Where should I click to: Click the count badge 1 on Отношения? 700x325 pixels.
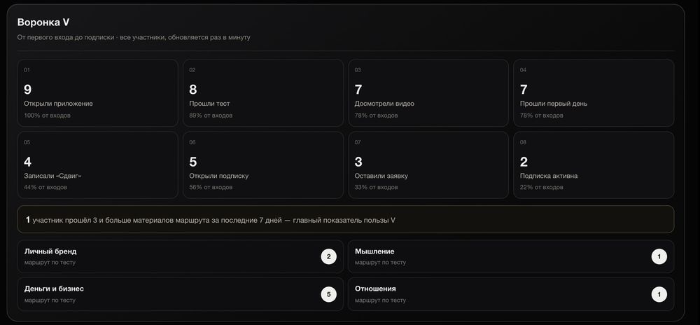(x=659, y=294)
